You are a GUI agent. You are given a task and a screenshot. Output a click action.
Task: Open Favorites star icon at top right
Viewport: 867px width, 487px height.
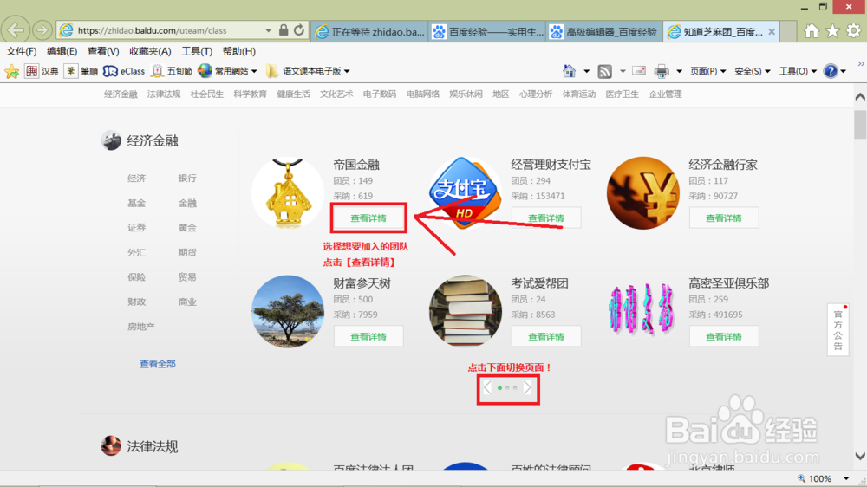coord(832,31)
